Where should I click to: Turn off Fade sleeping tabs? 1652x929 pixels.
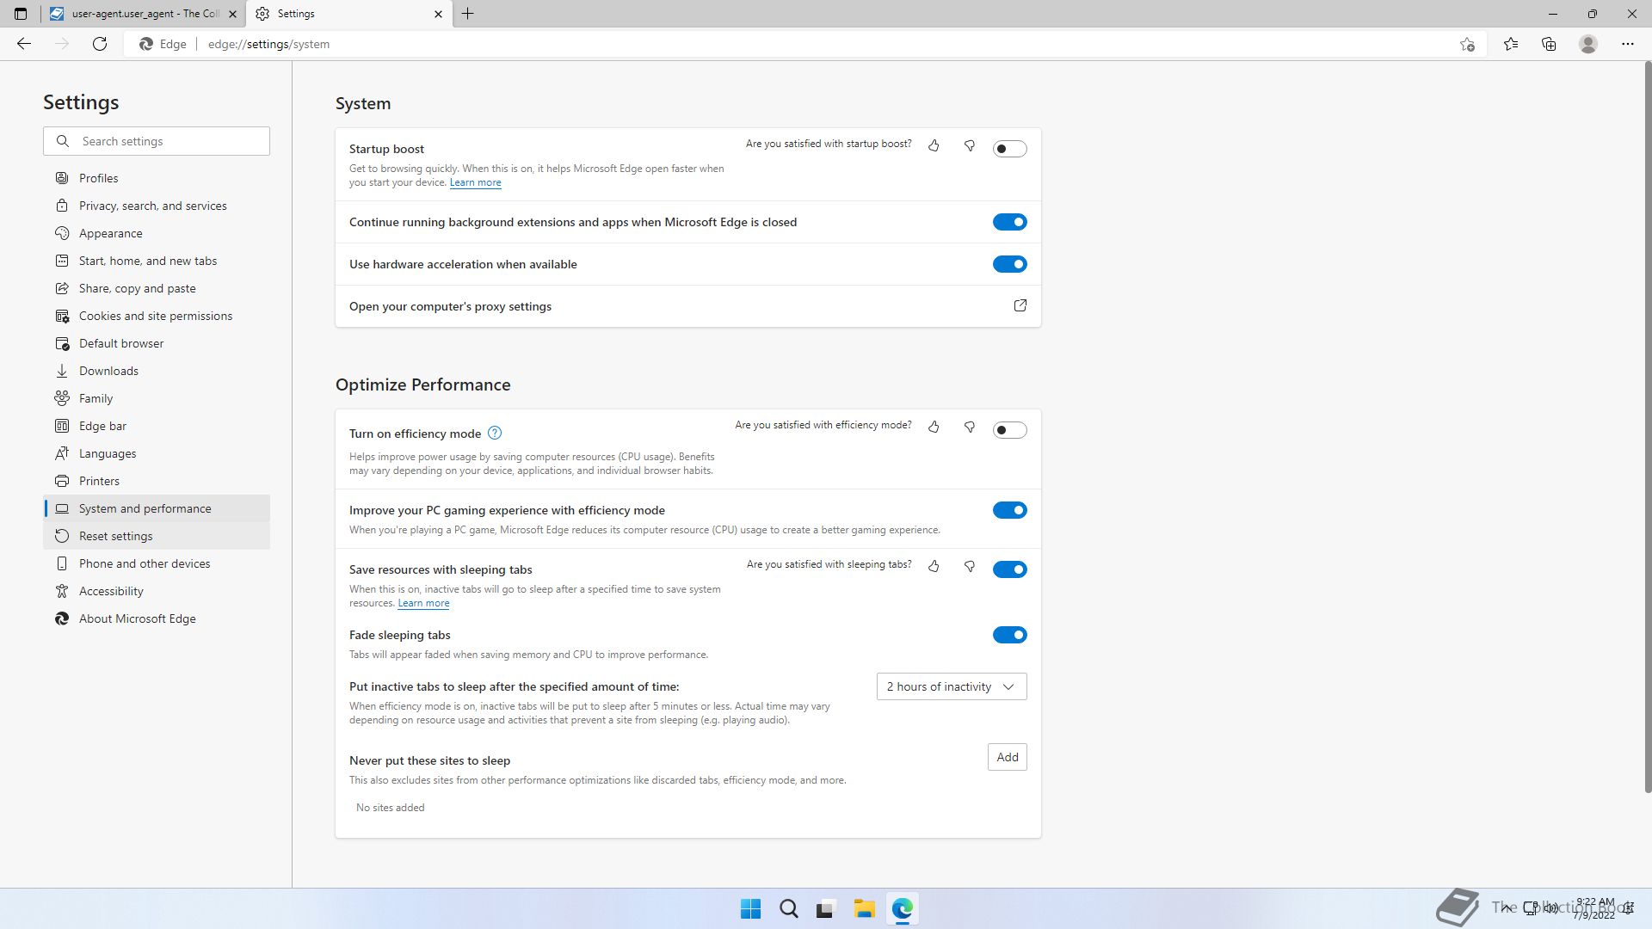[x=1010, y=635]
